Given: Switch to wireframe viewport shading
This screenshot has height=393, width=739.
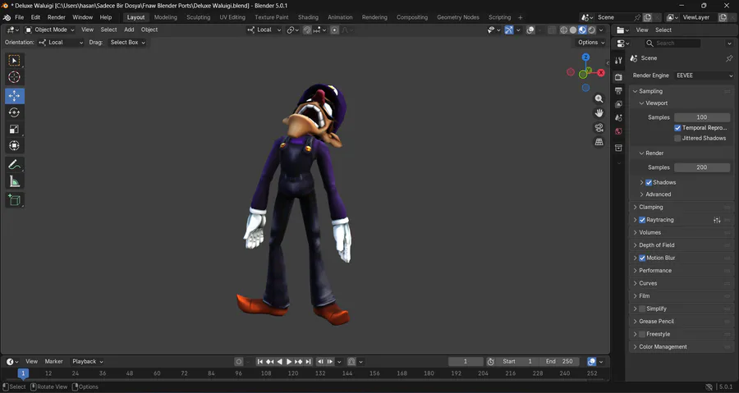Looking at the screenshot, I should tap(563, 30).
